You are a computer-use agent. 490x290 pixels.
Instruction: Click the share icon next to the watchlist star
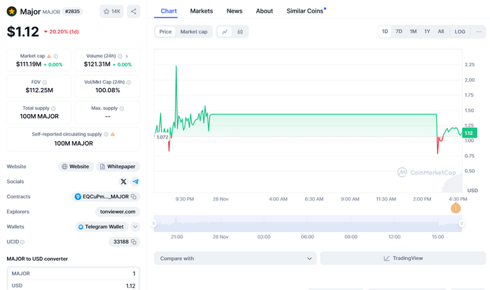(x=134, y=11)
